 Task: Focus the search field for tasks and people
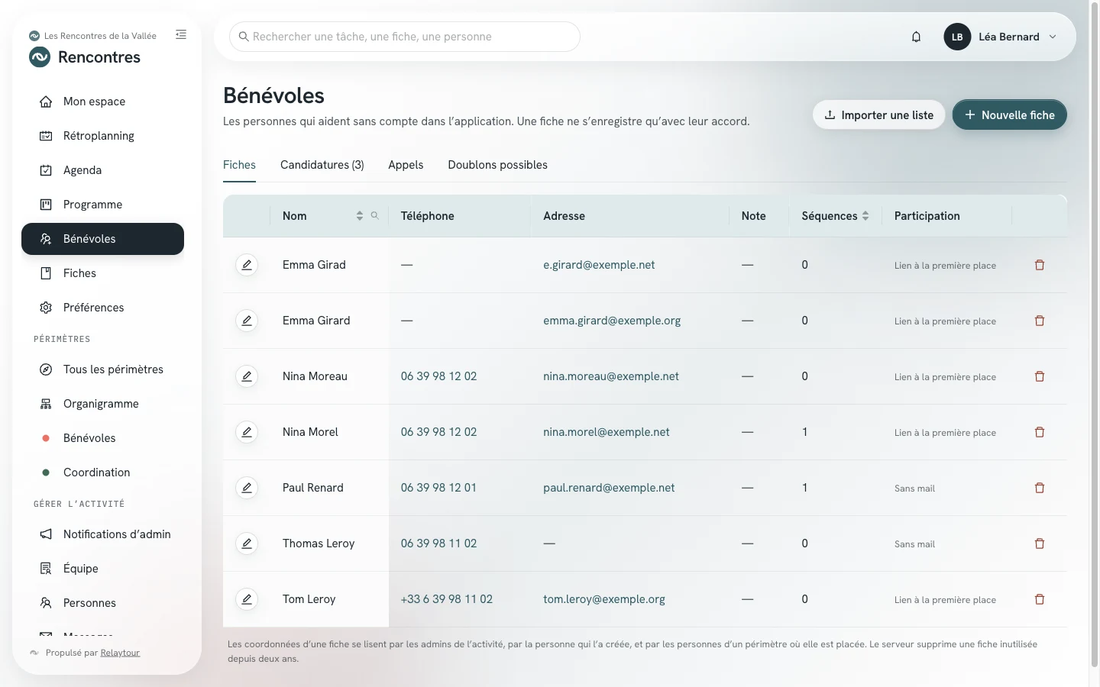pos(405,37)
